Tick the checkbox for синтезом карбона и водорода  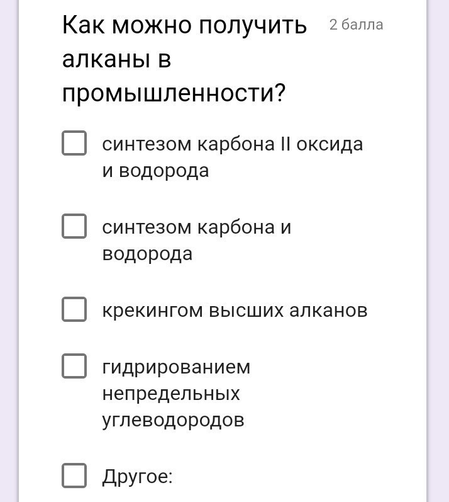click(74, 226)
